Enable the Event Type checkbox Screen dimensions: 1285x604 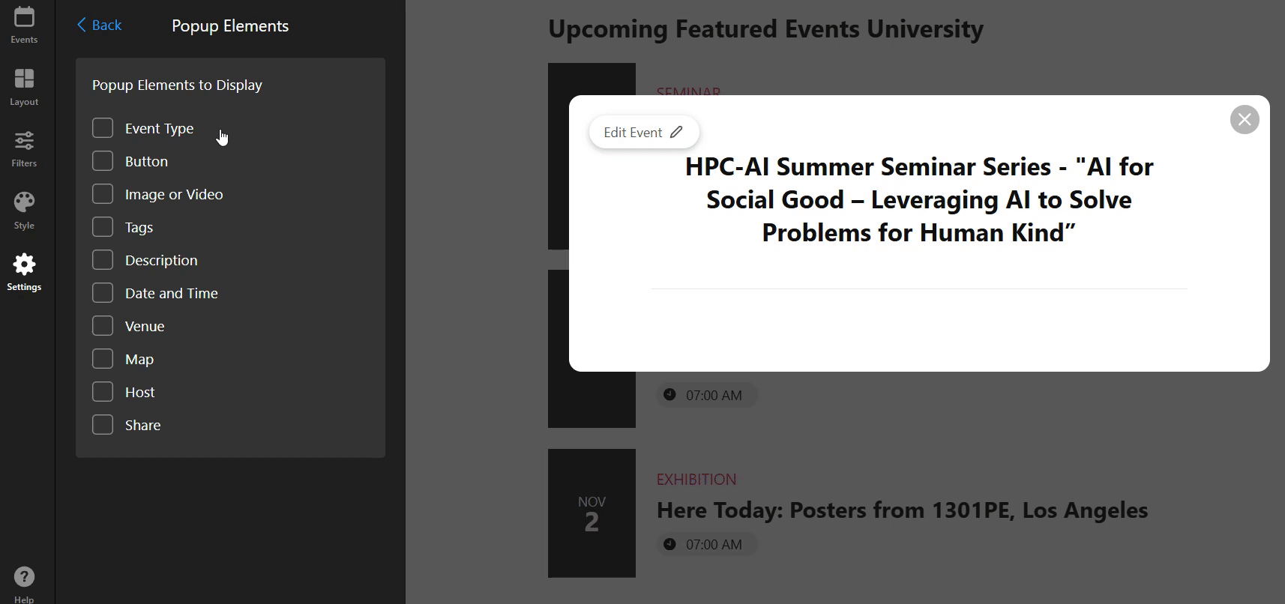point(103,128)
